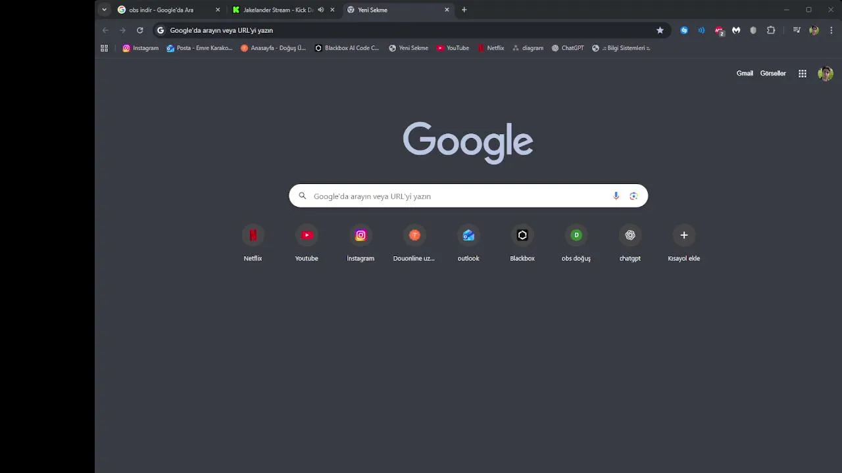
Task: Bookmark this page with the star icon
Action: (x=660, y=30)
